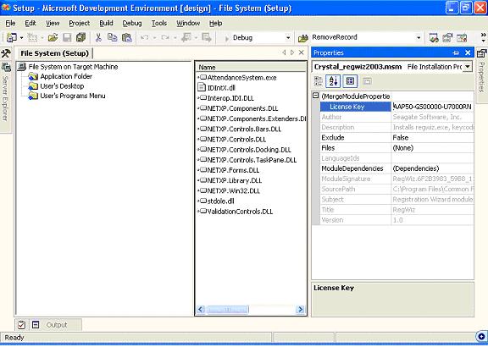This screenshot has width=488, height=347.
Task: Open the Toolbox toolbar icon
Action: tap(462, 37)
